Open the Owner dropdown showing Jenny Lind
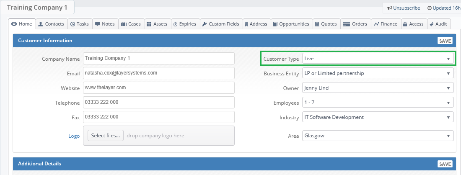Viewport: 461px width, 175px height. coord(378,88)
